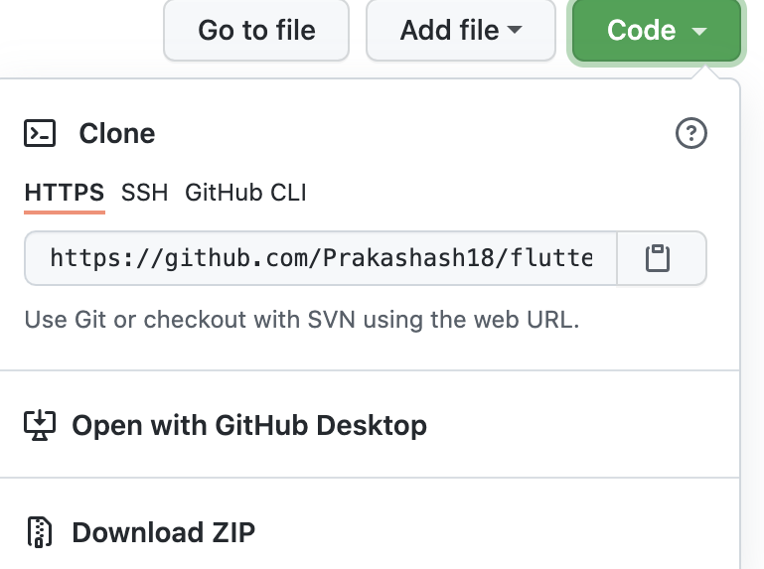Click the desktop download monitor icon
Image resolution: width=764 pixels, height=569 pixels.
[40, 425]
